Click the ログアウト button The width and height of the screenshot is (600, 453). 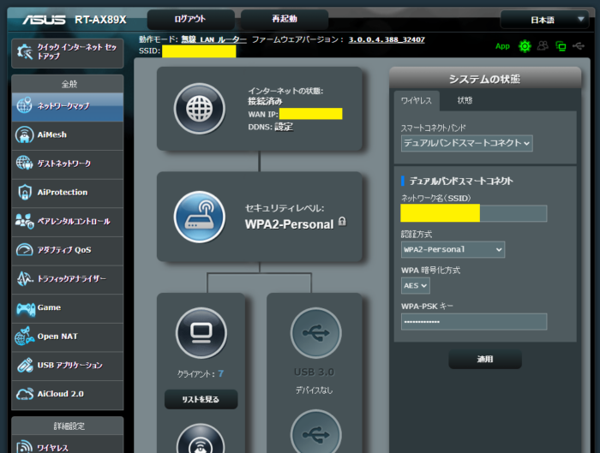[190, 19]
